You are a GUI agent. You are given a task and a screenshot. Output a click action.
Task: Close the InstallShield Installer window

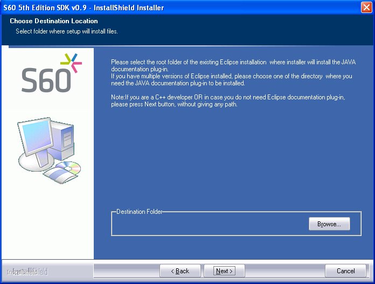coord(366,8)
